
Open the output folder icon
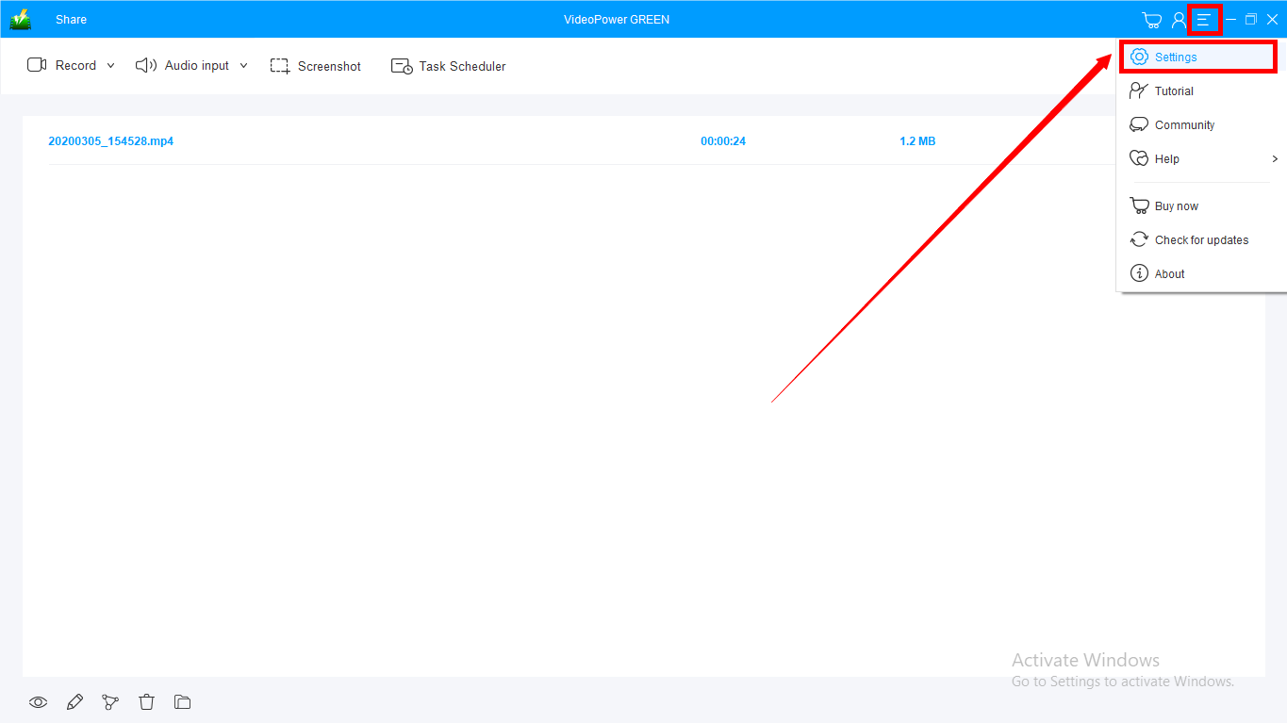click(182, 702)
